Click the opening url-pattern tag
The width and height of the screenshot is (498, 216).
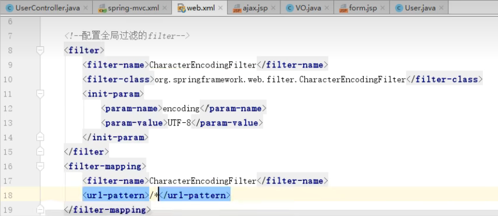(116, 195)
